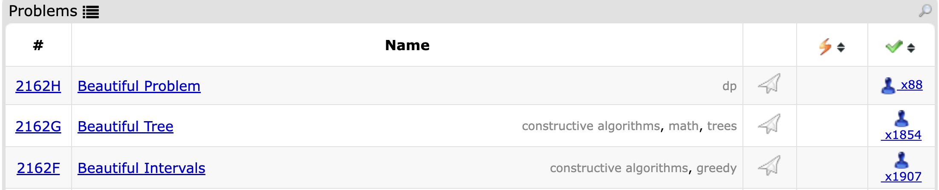
Task: Click the list icon beside Problems heading
Action: point(90,12)
